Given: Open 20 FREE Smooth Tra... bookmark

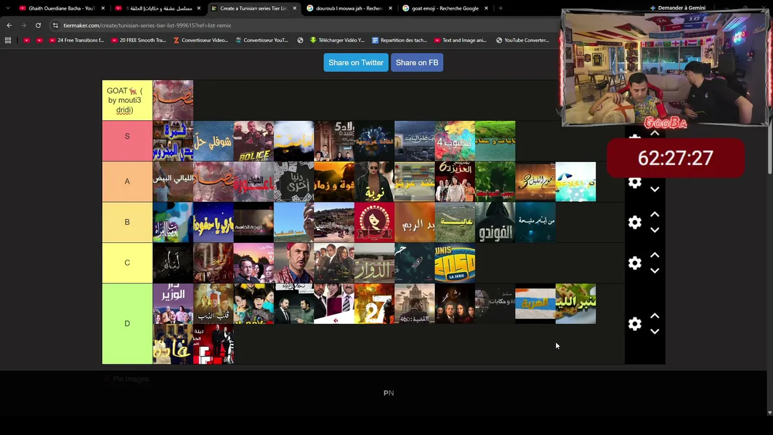Looking at the screenshot, I should tap(138, 40).
